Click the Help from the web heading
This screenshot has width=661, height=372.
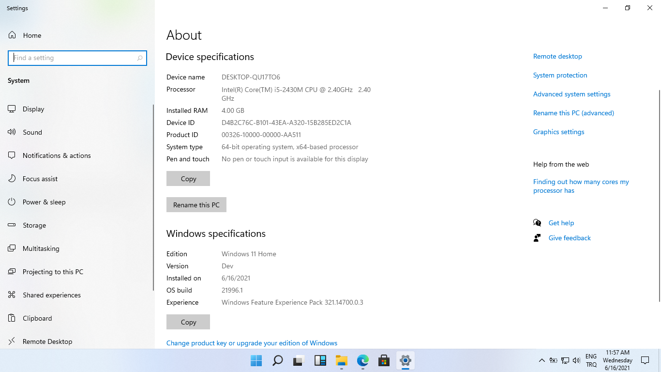click(561, 164)
